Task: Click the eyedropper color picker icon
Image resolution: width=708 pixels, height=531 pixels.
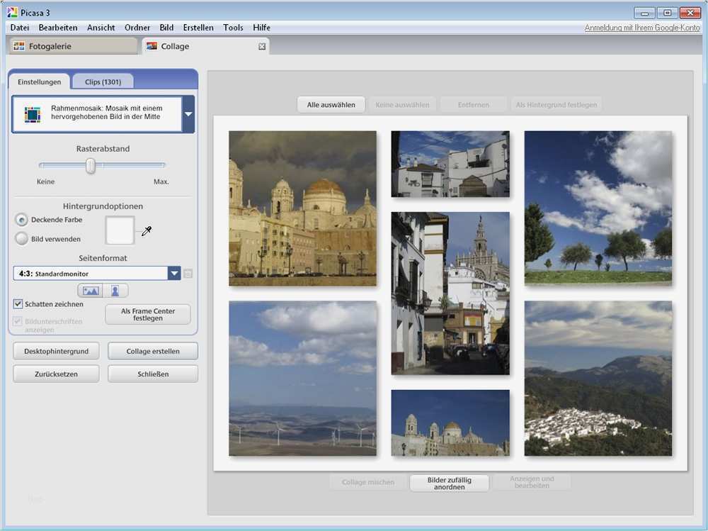Action: point(147,230)
